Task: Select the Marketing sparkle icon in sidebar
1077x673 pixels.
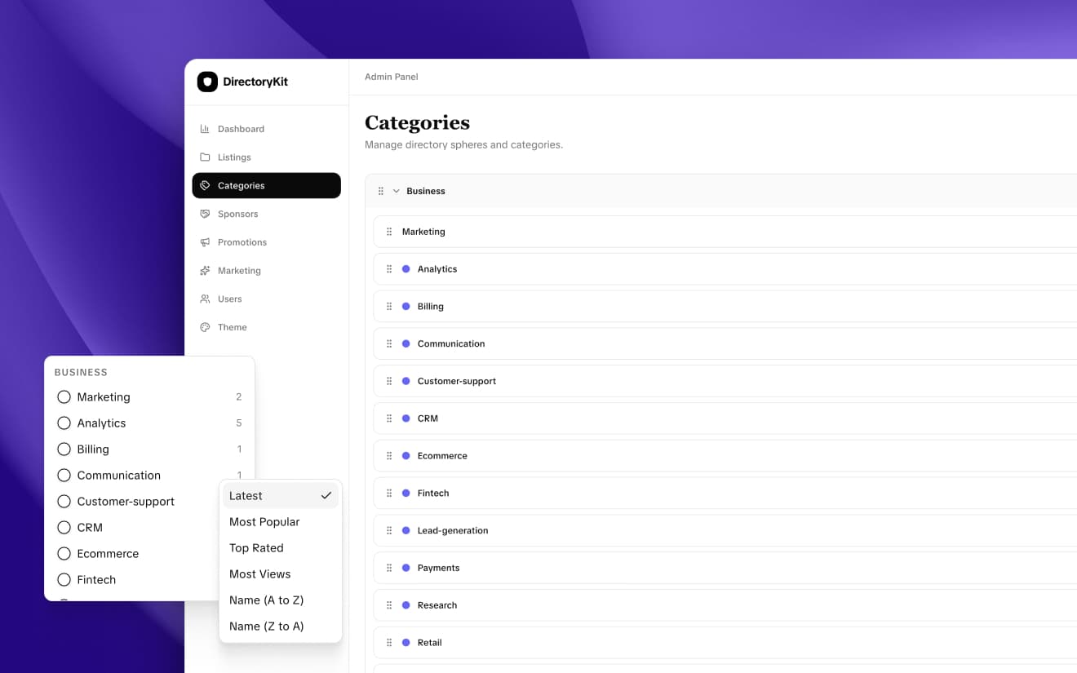Action: pyautogui.click(x=206, y=270)
